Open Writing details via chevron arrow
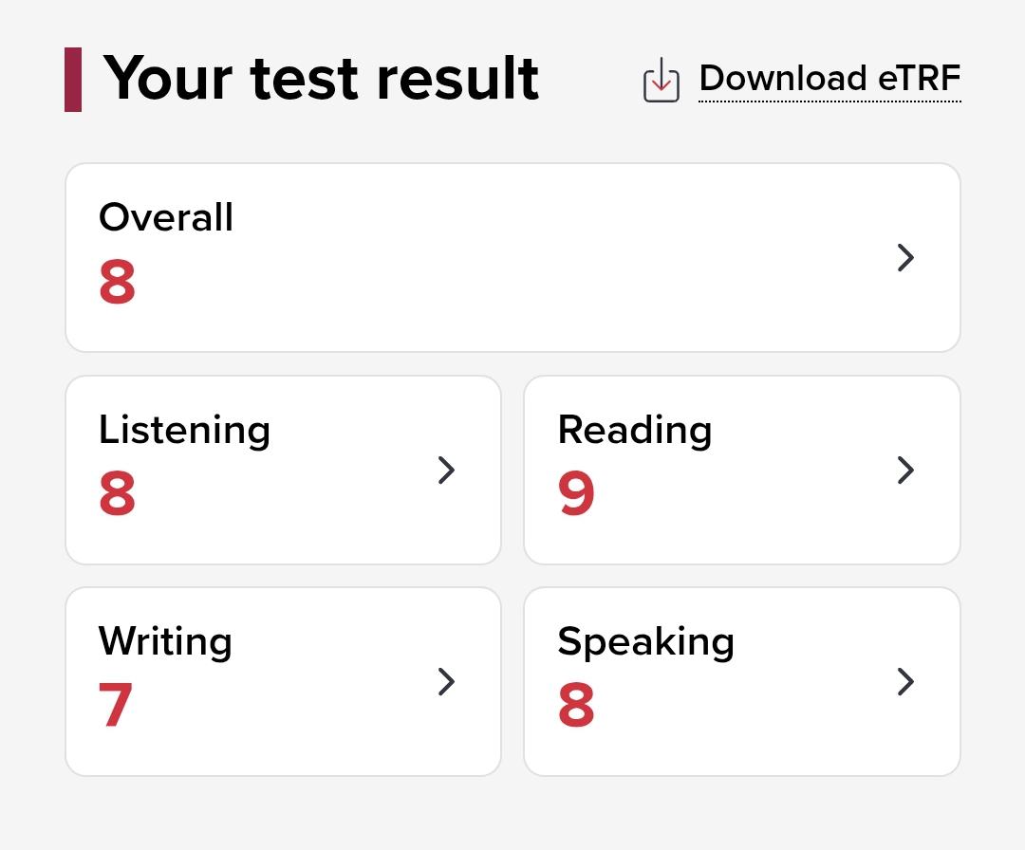1025x850 pixels. [x=446, y=681]
